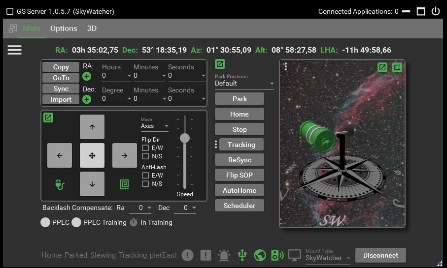The image size is (447, 268).
Task: Click the green USB connection icon
Action: point(242,255)
